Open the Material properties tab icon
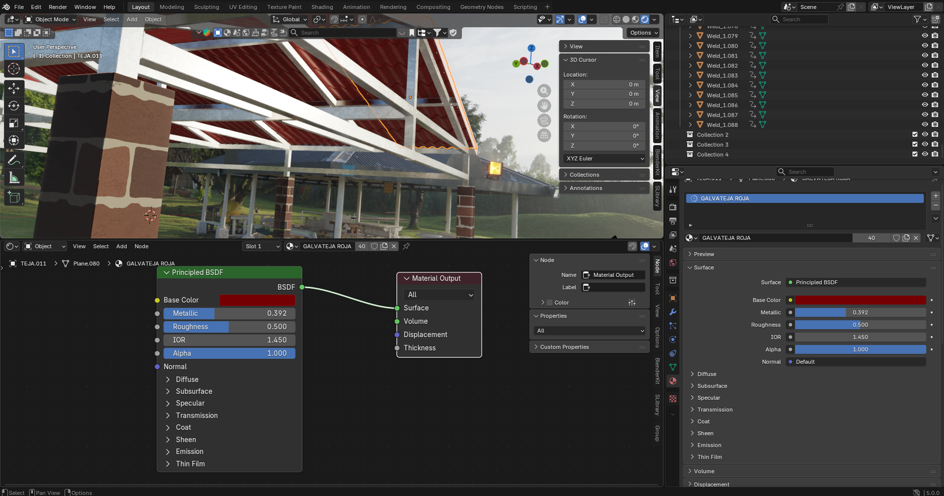Viewport: 944px width, 496px height. [x=673, y=381]
